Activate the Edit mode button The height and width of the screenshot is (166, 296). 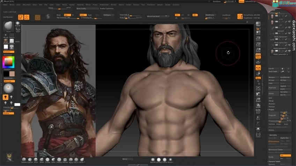point(21,17)
